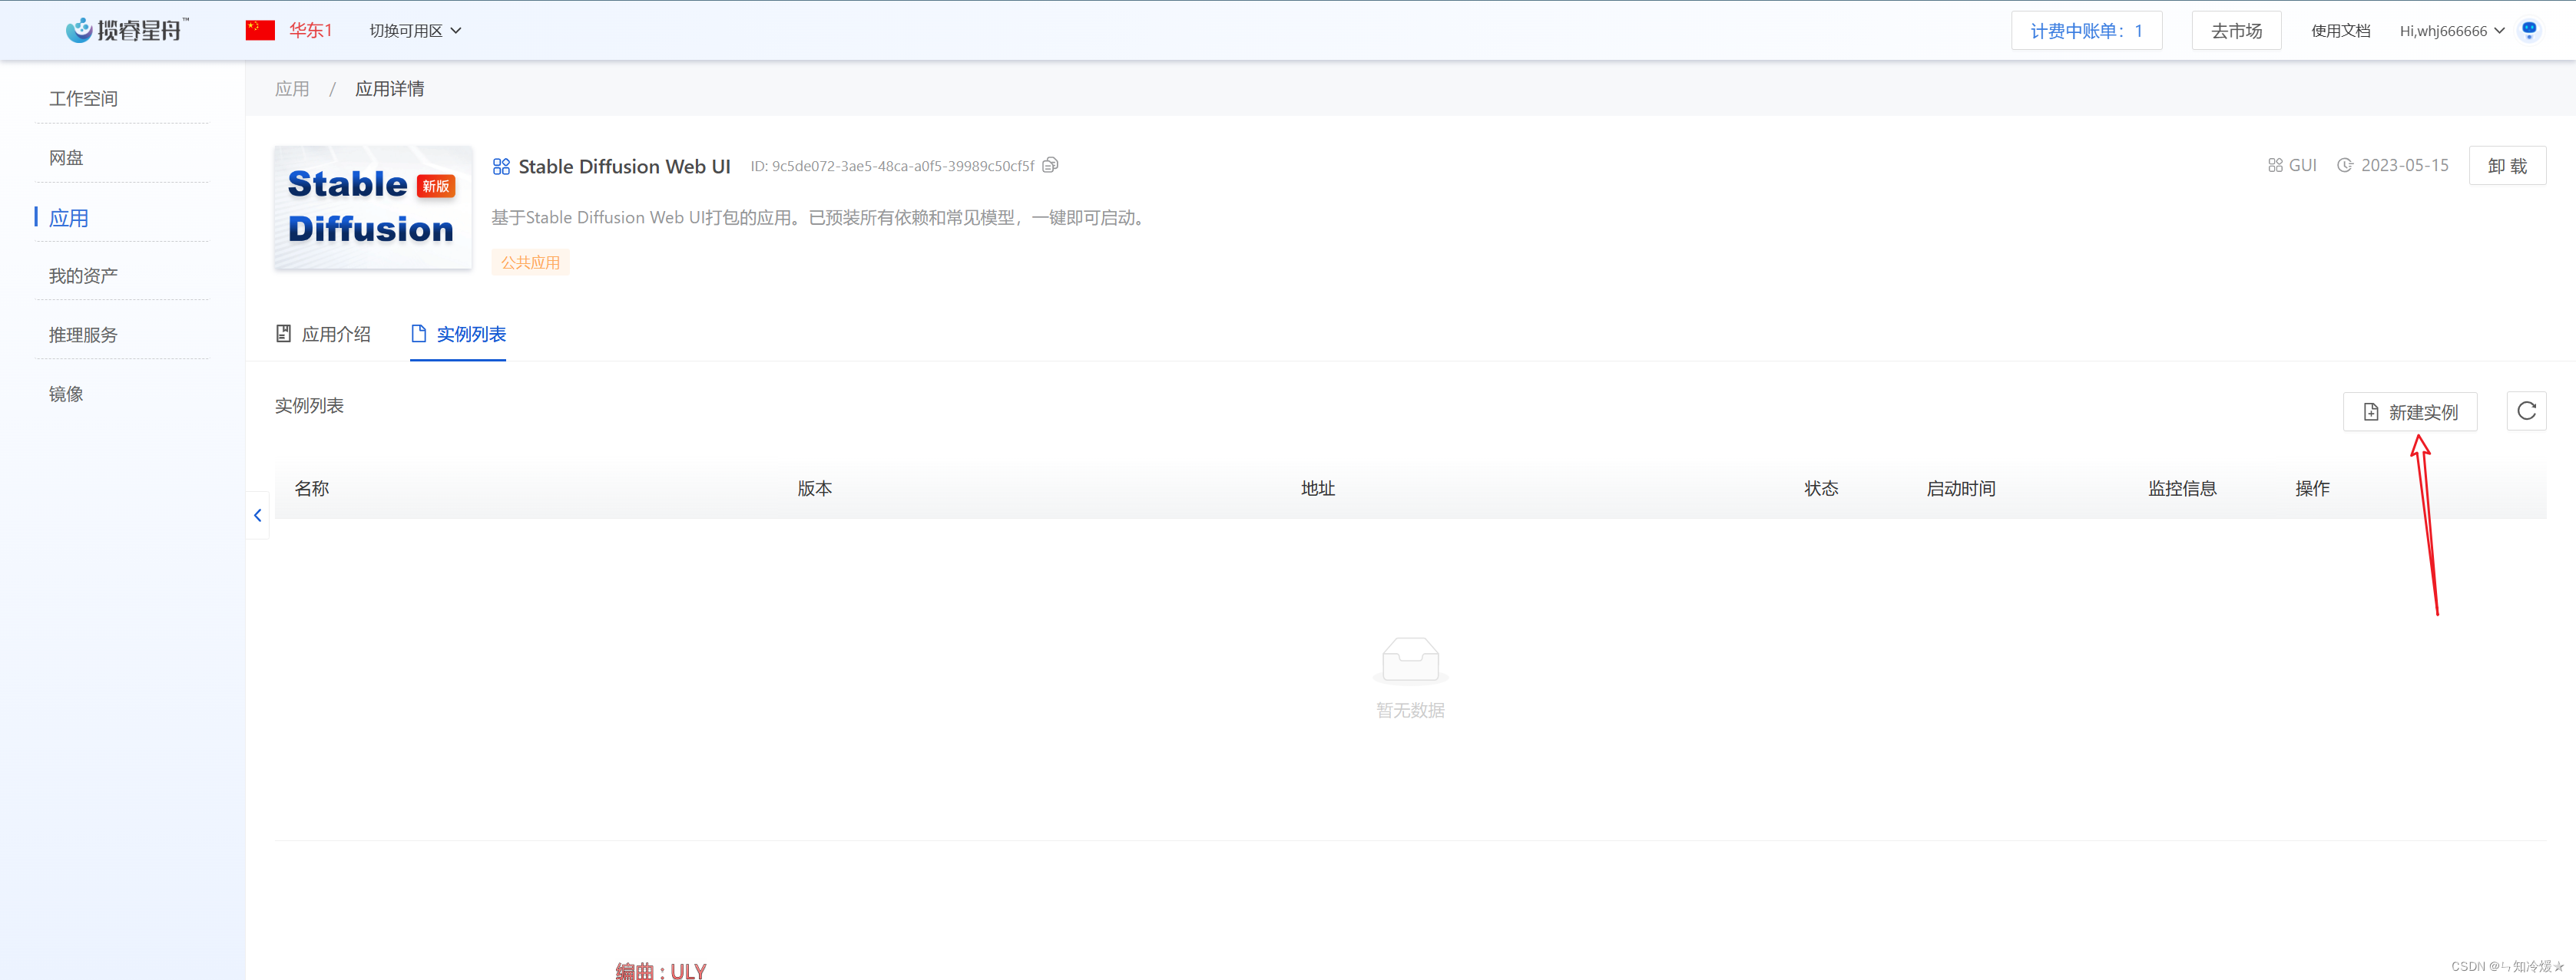
Task: Open 使用文档 documentation link
Action: point(2340,31)
